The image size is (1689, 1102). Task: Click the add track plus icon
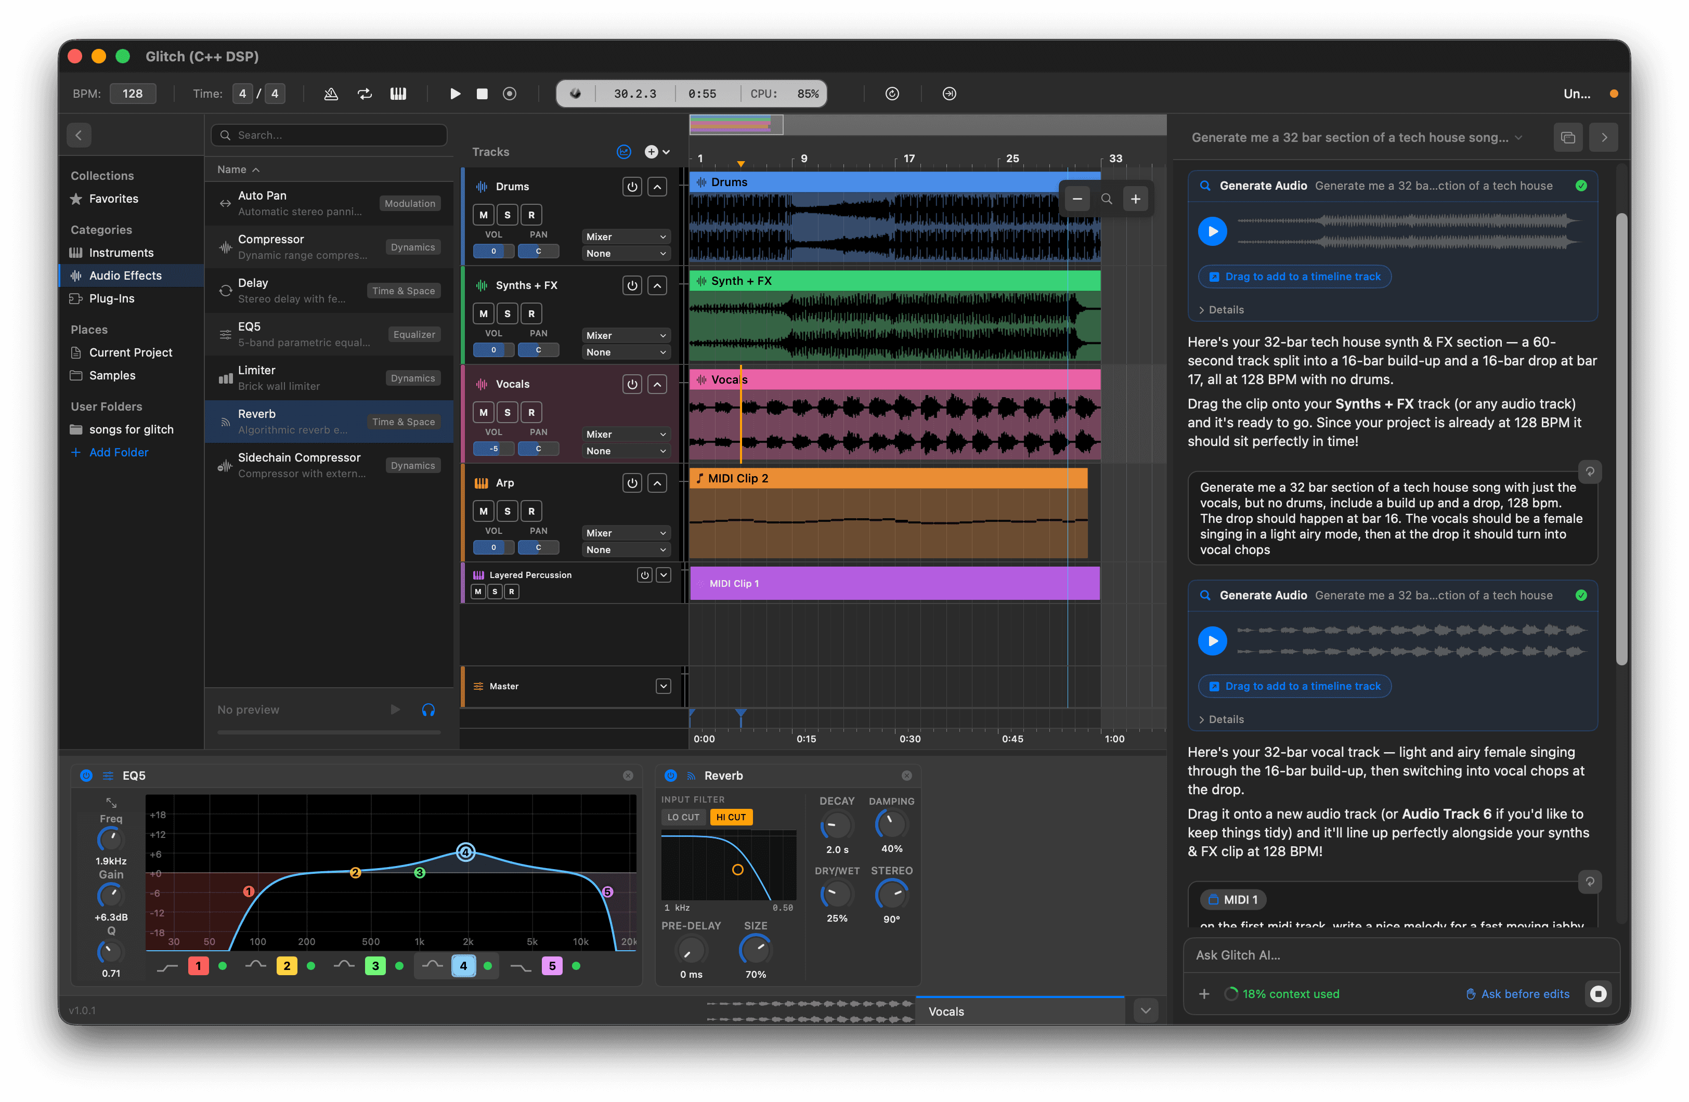[x=651, y=152]
